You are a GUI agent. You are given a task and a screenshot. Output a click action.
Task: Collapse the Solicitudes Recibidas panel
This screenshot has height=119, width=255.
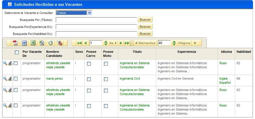[x=10, y=4]
